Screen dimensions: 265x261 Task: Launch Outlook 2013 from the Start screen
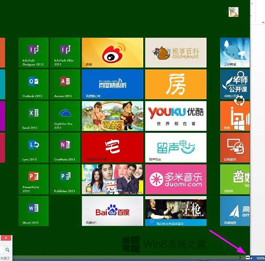(33, 84)
